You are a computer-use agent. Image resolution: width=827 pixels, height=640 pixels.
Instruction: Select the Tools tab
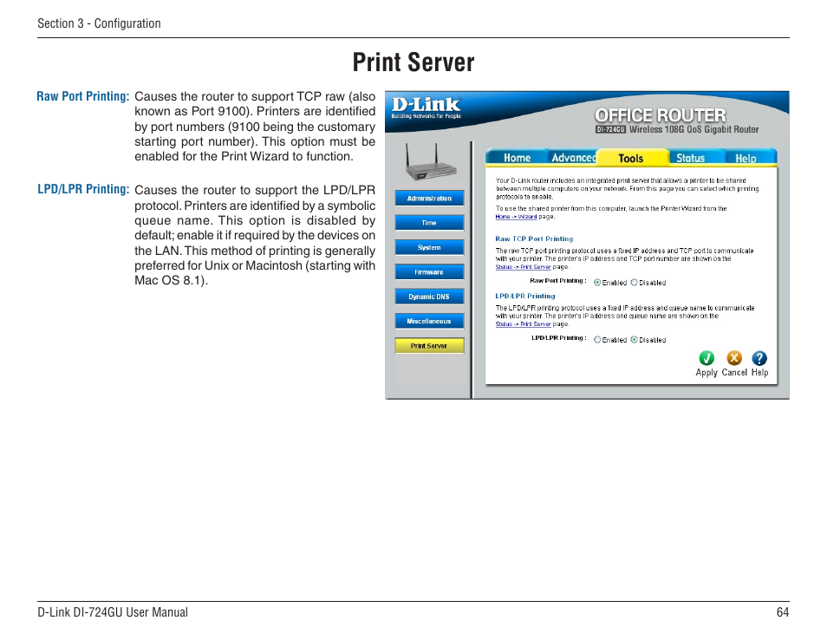631,158
